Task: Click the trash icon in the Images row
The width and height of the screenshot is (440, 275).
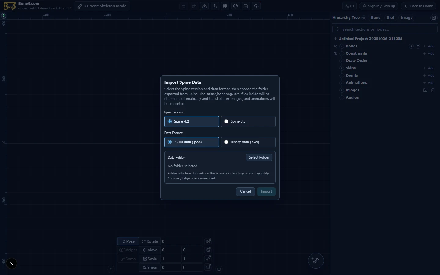Action: (433, 90)
